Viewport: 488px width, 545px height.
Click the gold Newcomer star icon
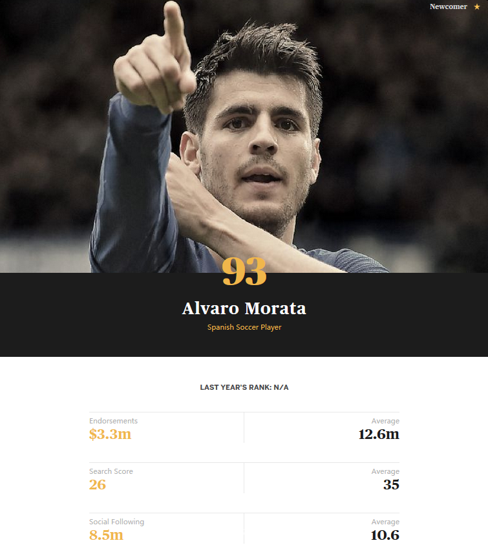coord(477,7)
